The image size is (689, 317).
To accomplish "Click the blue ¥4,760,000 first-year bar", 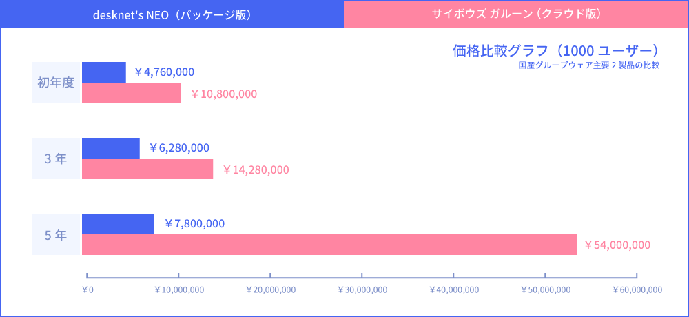I will tap(104, 72).
